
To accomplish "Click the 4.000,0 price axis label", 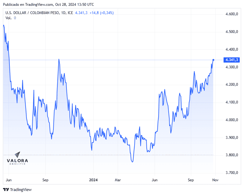I will pyautogui.click(x=232, y=120).
